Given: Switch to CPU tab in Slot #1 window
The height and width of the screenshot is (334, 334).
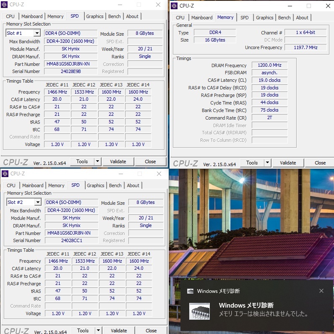Looking at the screenshot, I should coord(10,16).
